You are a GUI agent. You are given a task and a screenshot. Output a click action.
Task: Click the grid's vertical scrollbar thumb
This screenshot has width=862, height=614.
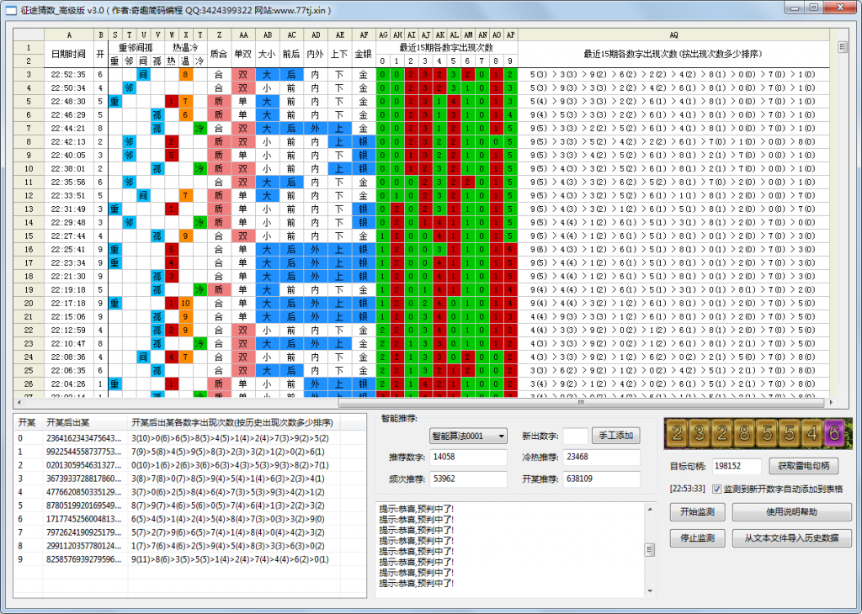click(x=842, y=47)
